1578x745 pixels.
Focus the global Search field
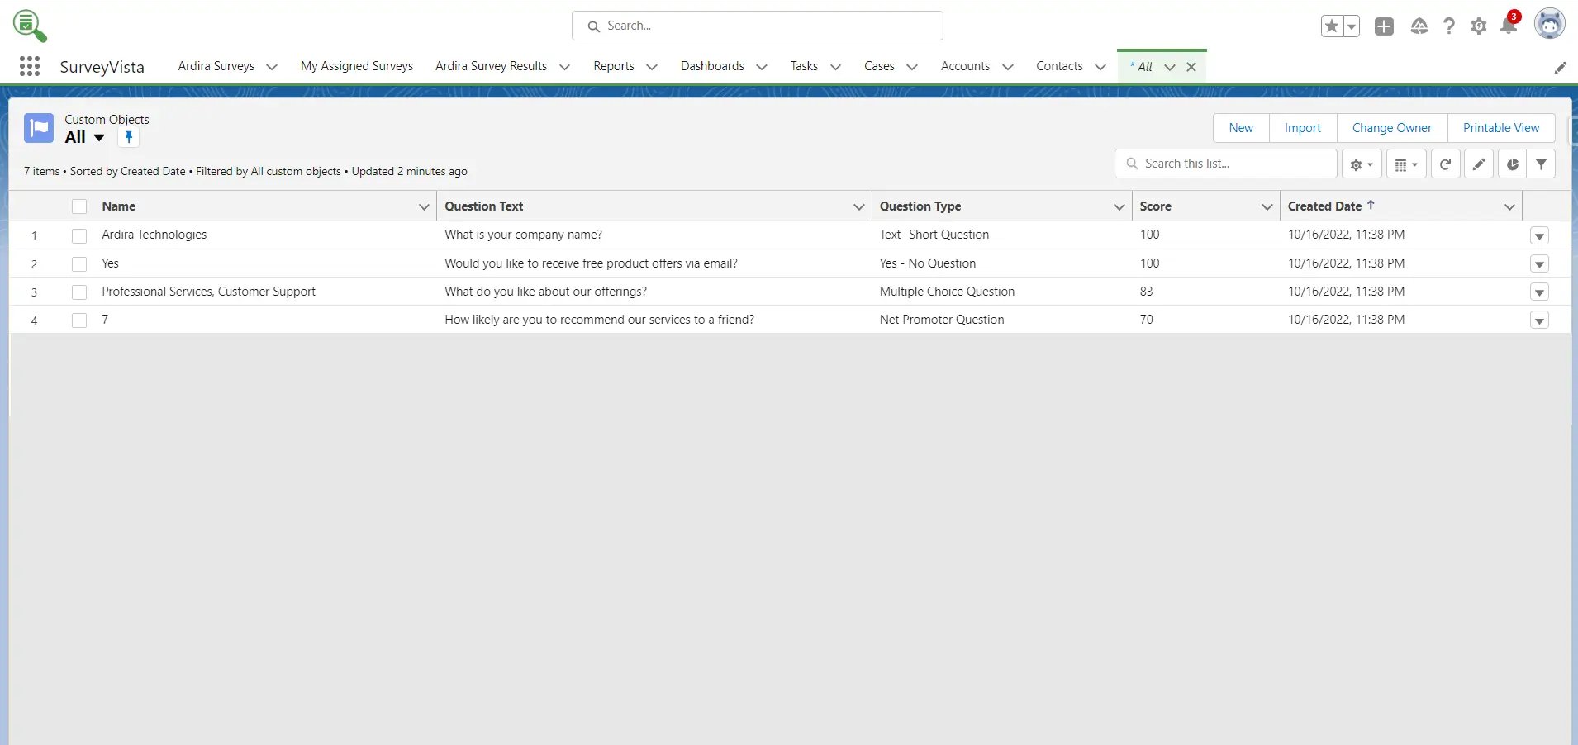[758, 26]
